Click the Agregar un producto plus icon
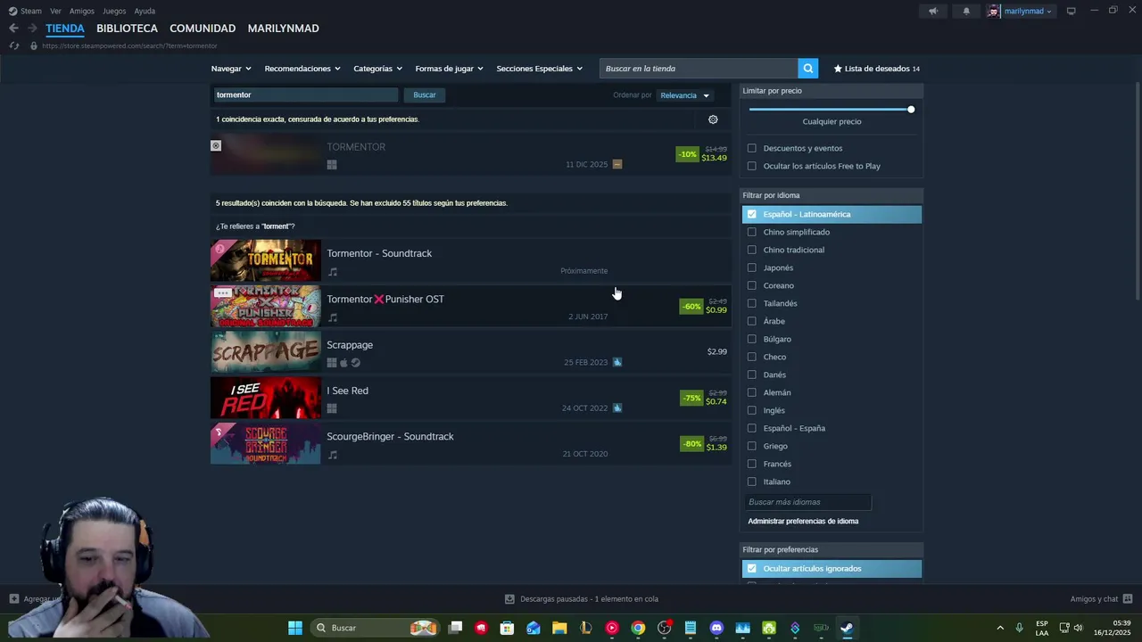 [13, 599]
